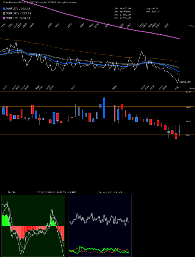Screen dimensions: 195x257
Task: Click the Pre O: 972.00 value
Action: [122, 9]
